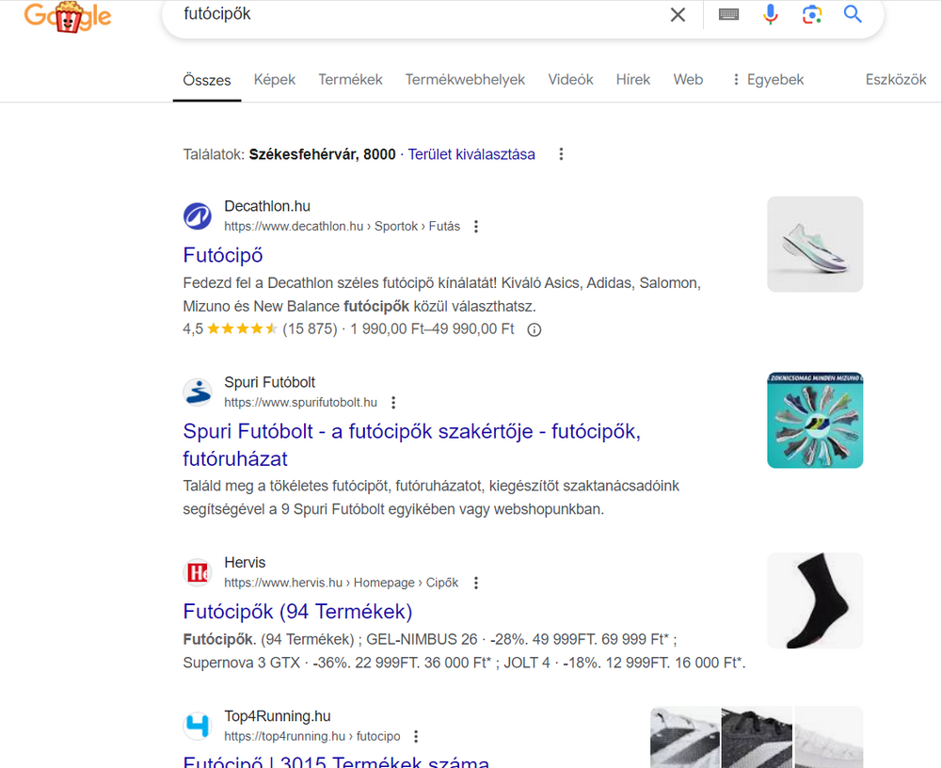The height and width of the screenshot is (768, 941).
Task: Click the Decathlon running shoe thumbnail
Action: (x=815, y=245)
